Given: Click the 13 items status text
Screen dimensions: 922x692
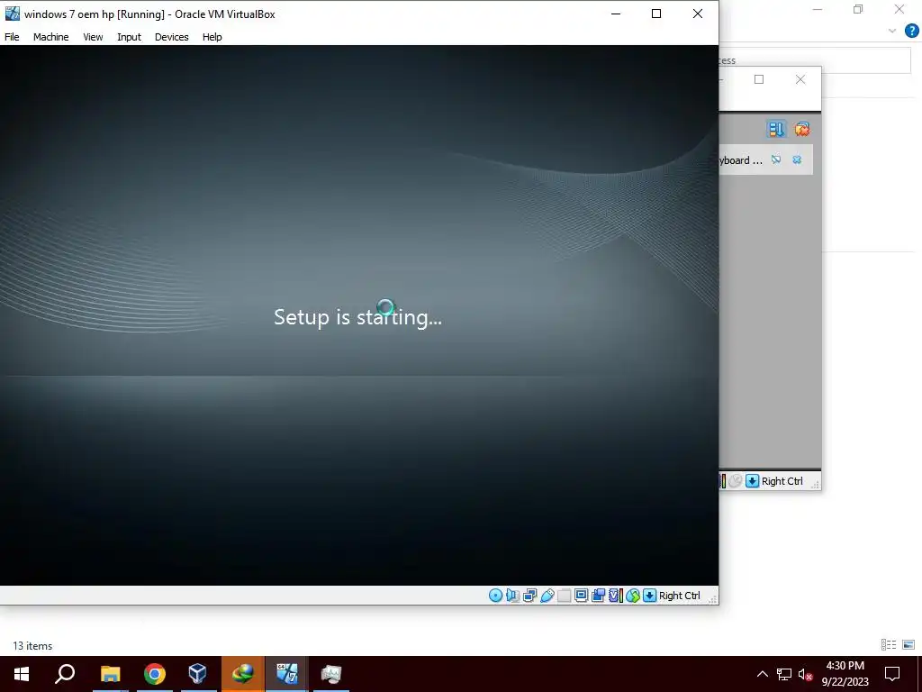Looking at the screenshot, I should [32, 645].
